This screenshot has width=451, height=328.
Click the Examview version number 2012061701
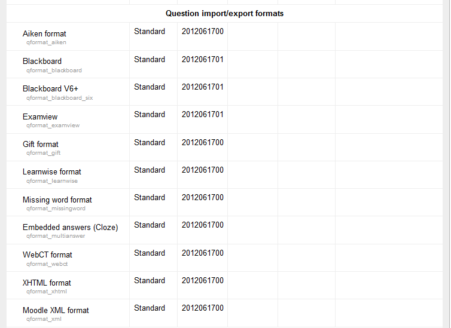[x=203, y=115]
